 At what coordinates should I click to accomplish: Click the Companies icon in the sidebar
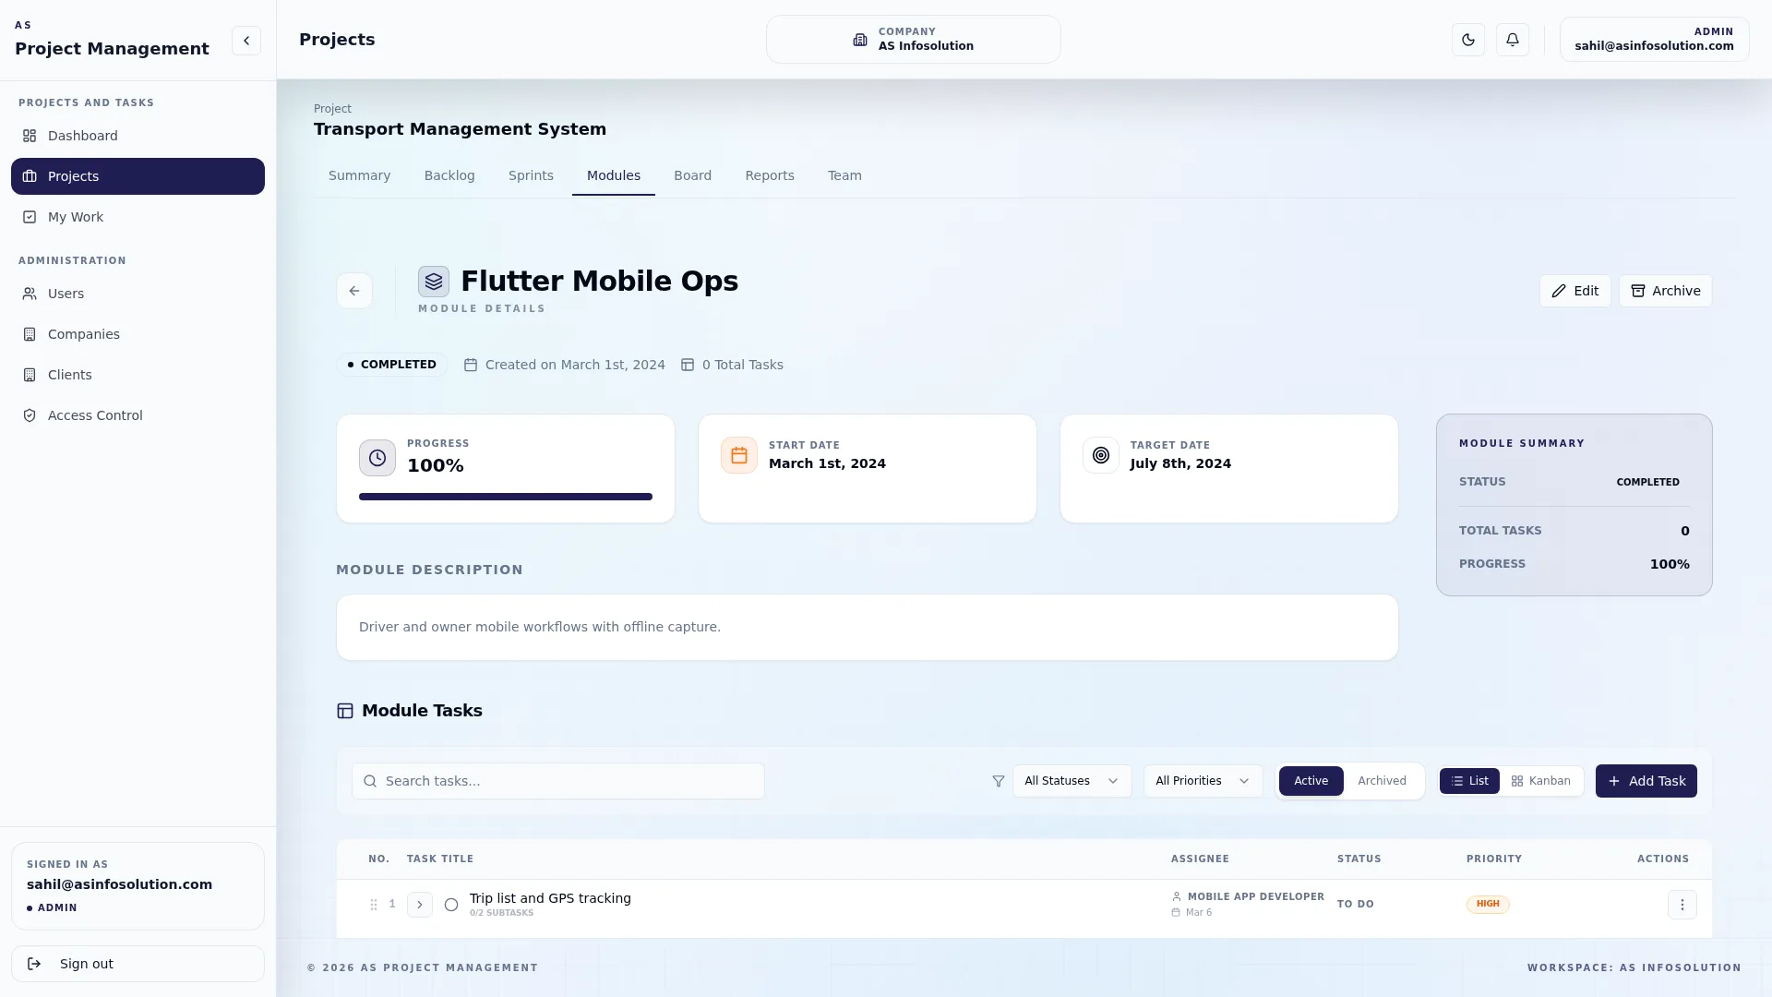coord(30,334)
